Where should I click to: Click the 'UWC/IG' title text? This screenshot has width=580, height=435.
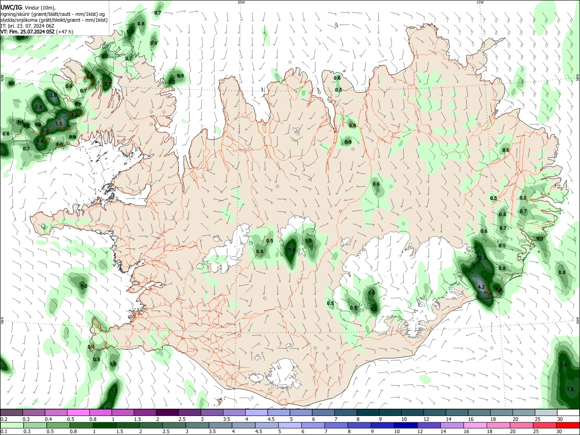(11, 7)
